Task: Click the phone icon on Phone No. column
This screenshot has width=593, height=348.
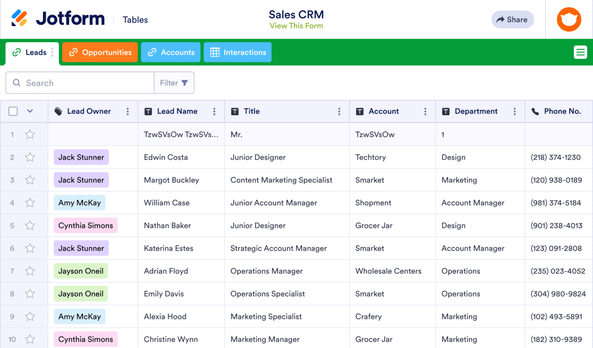Action: coord(535,111)
